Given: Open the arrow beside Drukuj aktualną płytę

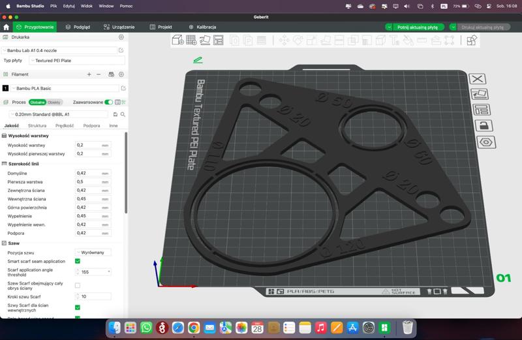Looking at the screenshot, I should pyautogui.click(x=453, y=27).
